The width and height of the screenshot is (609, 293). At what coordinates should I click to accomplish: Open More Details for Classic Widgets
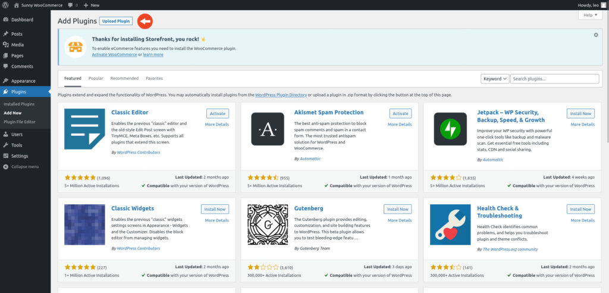tap(216, 220)
